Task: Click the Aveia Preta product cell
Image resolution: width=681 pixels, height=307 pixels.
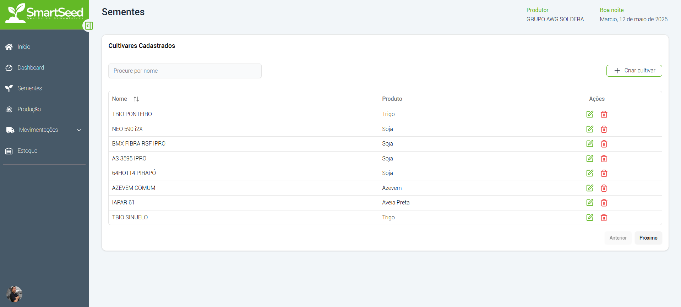Action: point(396,203)
